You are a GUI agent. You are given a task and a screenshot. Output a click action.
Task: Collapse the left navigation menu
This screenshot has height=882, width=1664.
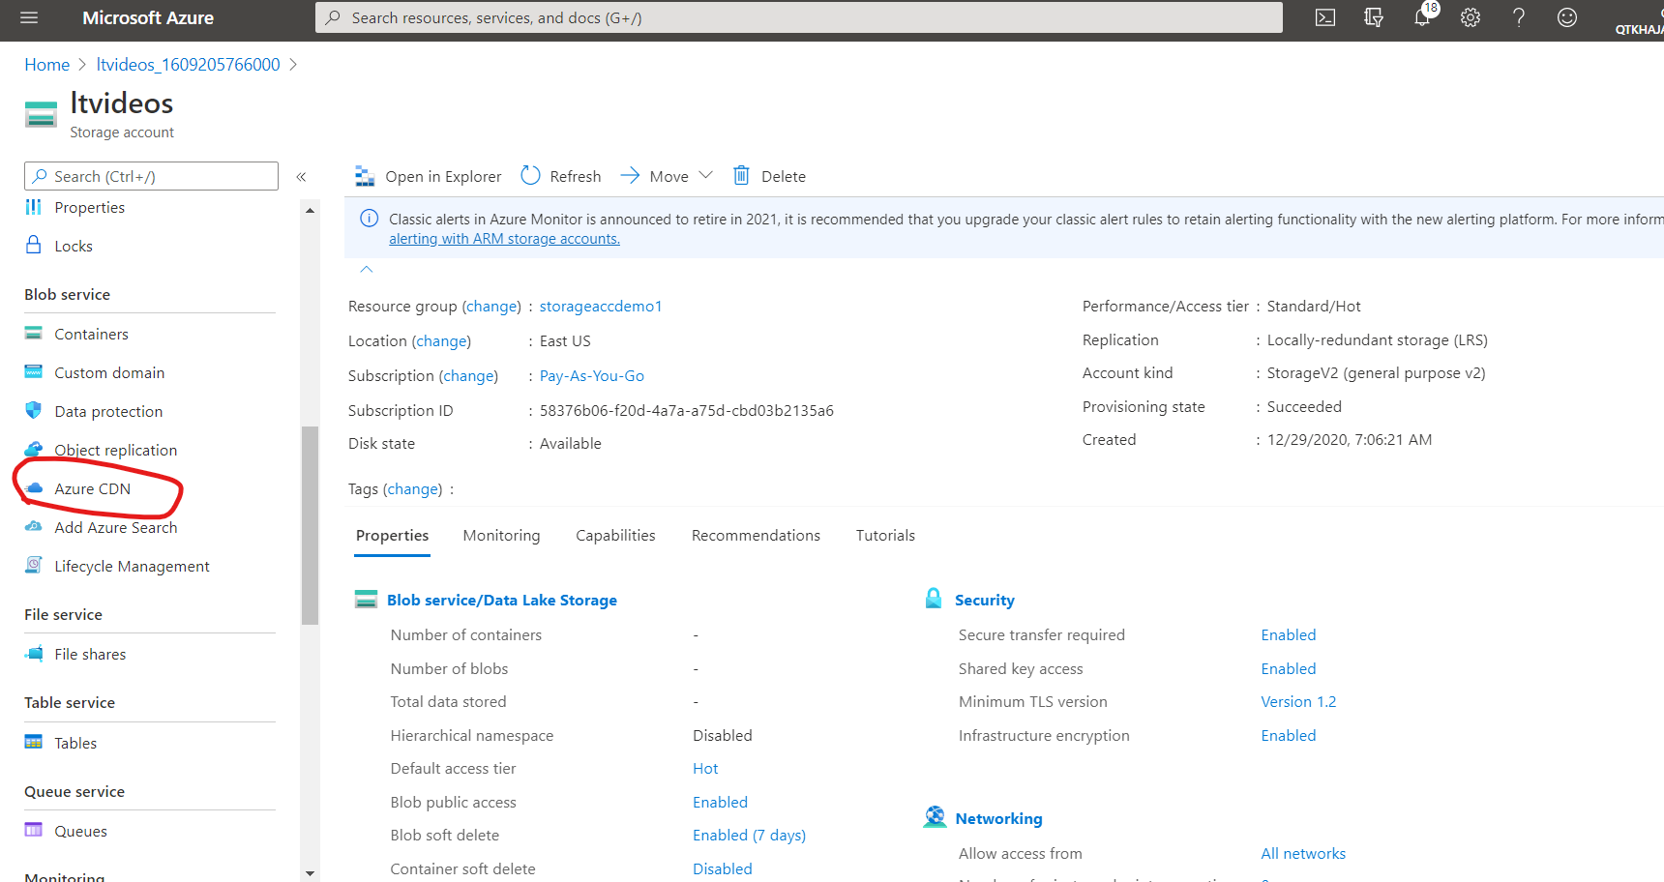pos(301,176)
